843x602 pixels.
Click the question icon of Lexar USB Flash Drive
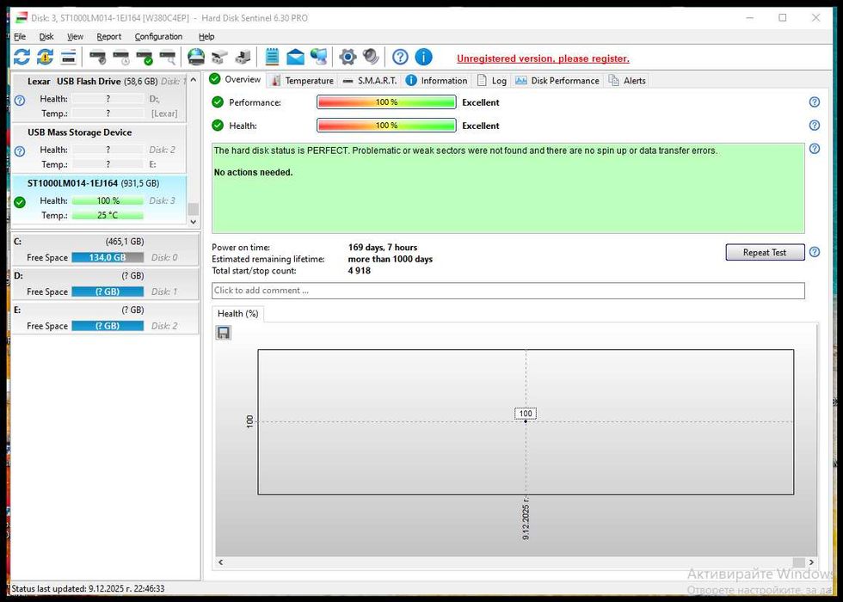[x=19, y=101]
